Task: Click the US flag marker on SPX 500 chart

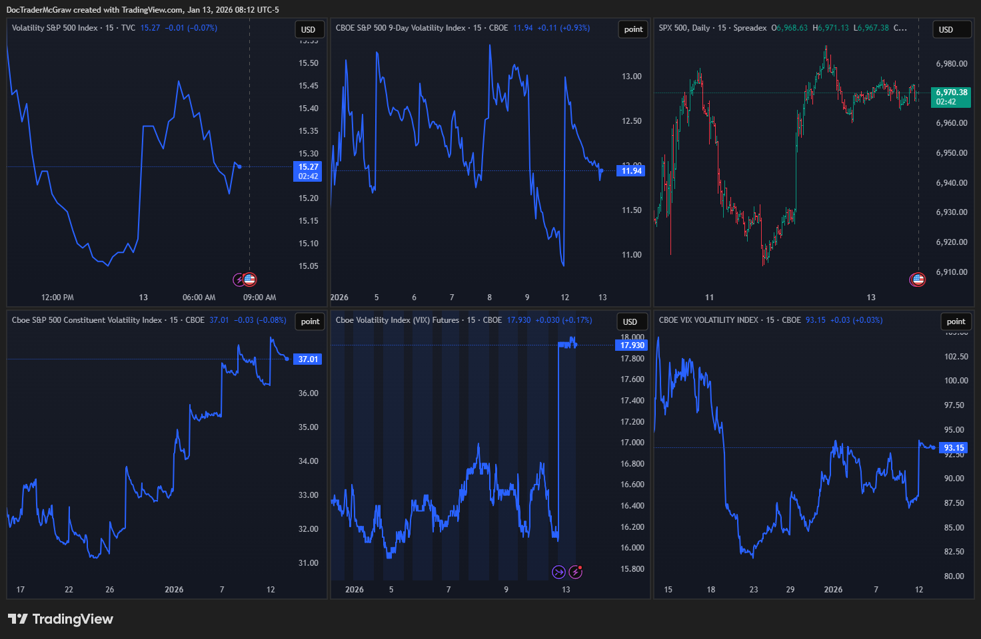Action: click(918, 280)
